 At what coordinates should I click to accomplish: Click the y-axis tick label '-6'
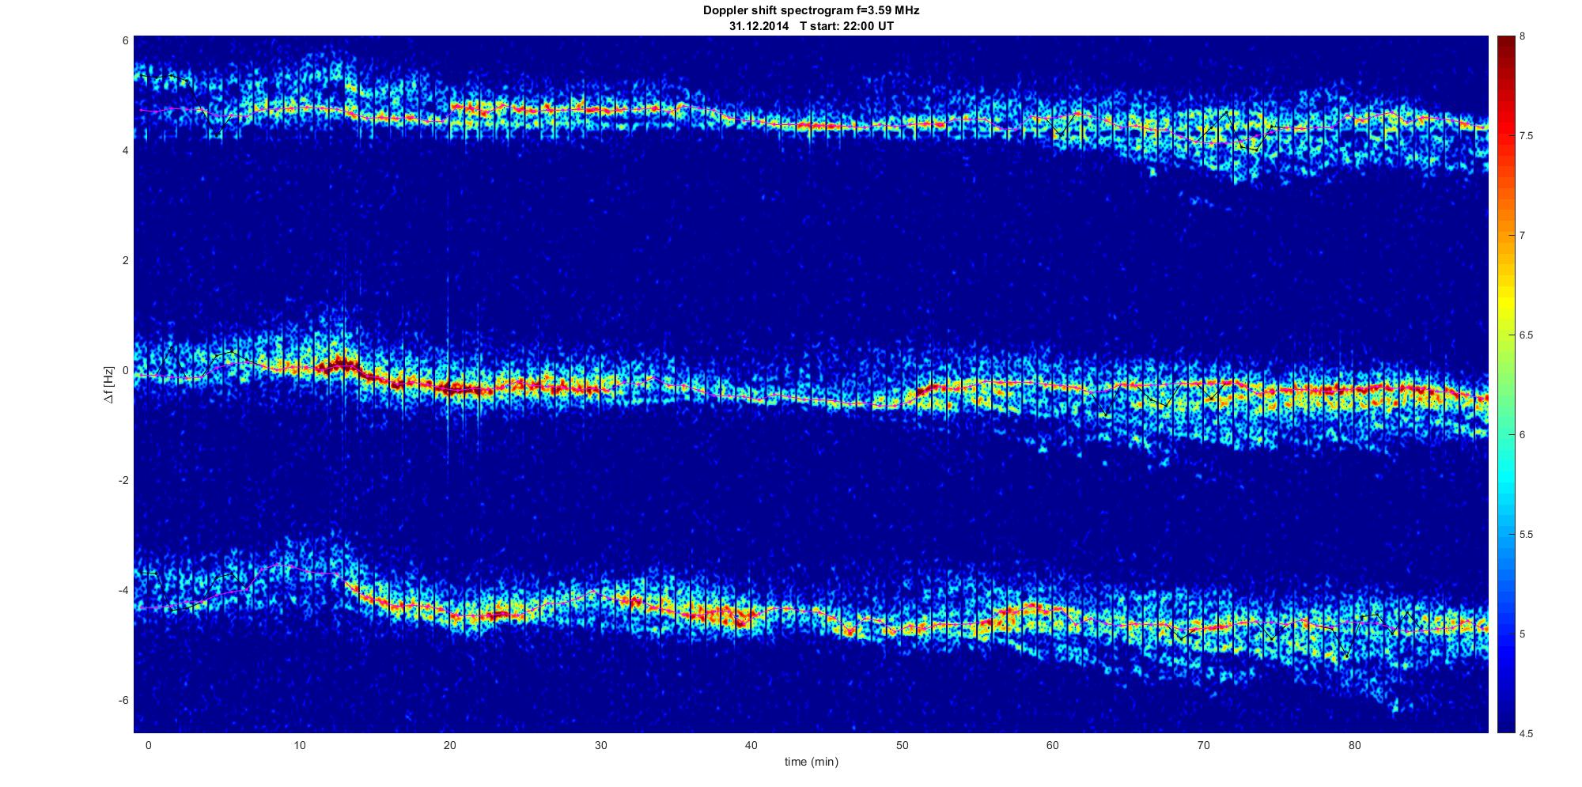[123, 700]
